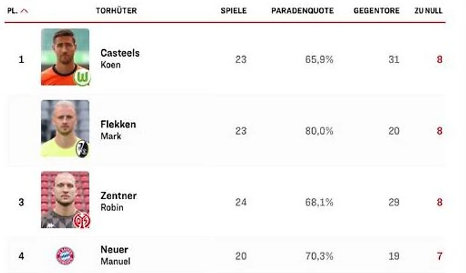Click Casteels' 65,9% save rate value
The width and height of the screenshot is (466, 273).
click(x=319, y=59)
